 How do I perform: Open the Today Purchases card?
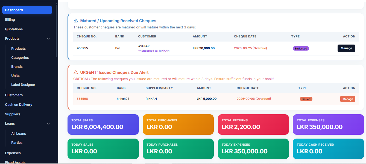[x=178, y=149]
